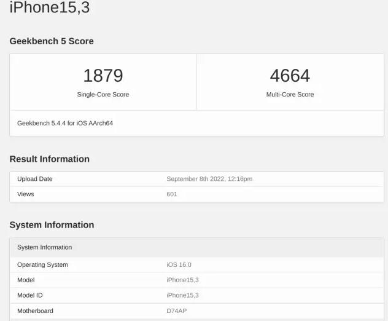Screen dimensions: 388x321
Task: Click the Operating System label
Action: (42, 264)
